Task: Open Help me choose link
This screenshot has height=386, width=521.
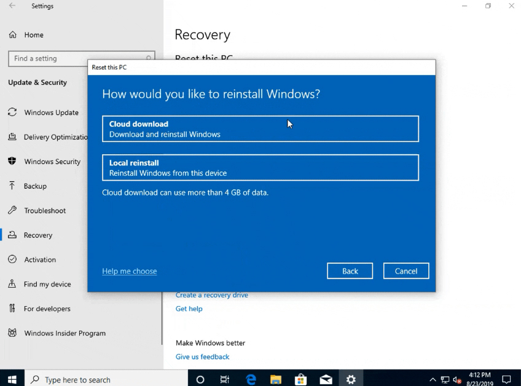Action: pos(129,271)
